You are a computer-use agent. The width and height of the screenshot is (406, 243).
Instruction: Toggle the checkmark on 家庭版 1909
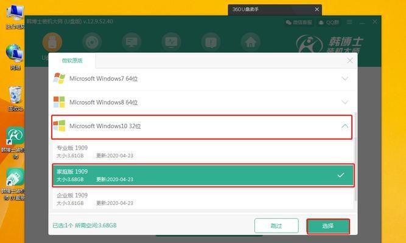[x=341, y=176]
